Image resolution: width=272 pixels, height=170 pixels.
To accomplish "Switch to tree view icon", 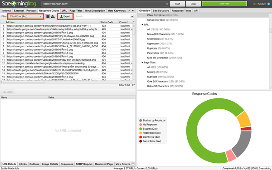I will pos(53,16).
